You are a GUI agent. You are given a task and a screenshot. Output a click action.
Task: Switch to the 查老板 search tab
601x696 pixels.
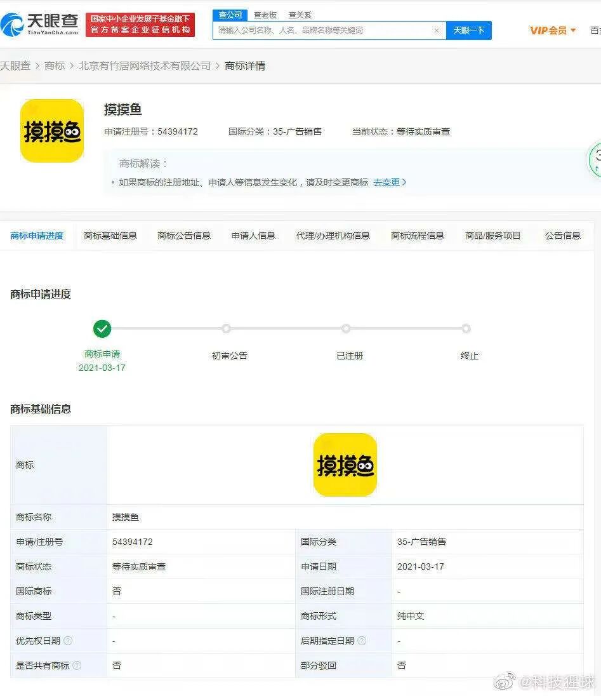click(x=265, y=15)
